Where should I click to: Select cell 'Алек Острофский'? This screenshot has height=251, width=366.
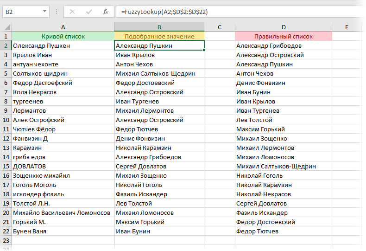[63, 120]
